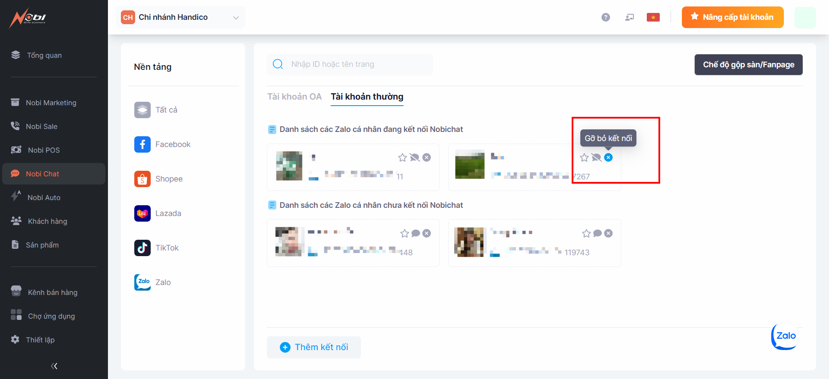Image resolution: width=829 pixels, height=379 pixels.
Task: Toggle star on first connected Zalo account
Action: click(x=402, y=157)
